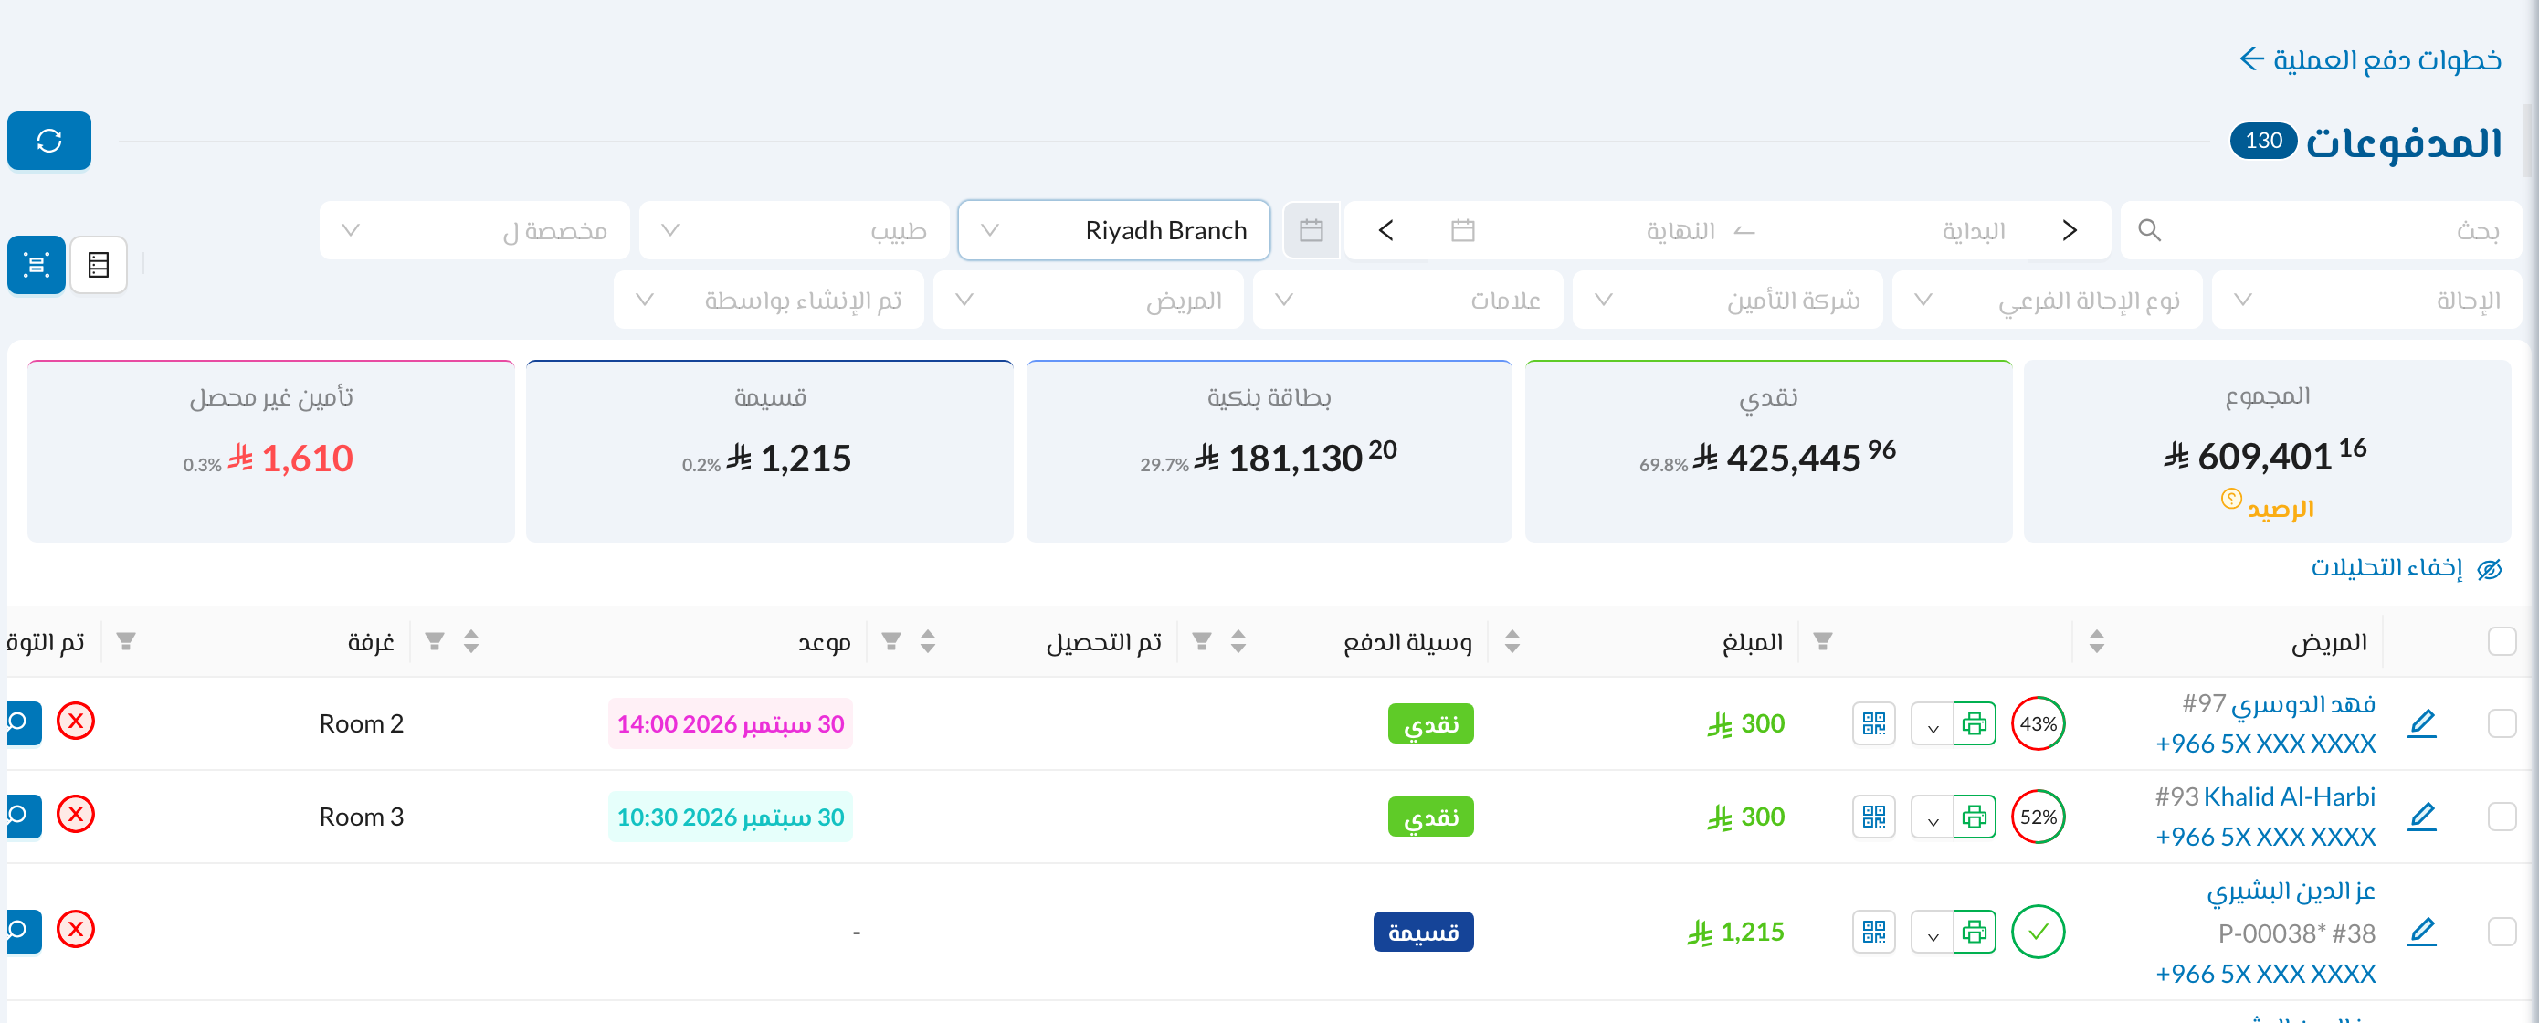Click the 43% progress circle
Image resolution: width=2539 pixels, height=1023 pixels.
[x=2038, y=723]
